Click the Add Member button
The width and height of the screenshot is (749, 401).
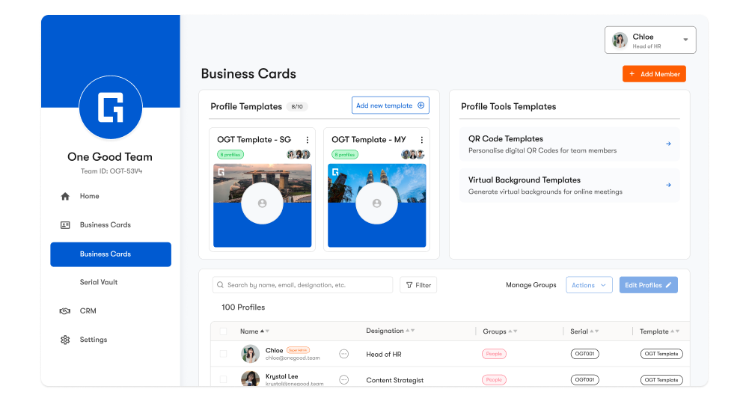(654, 74)
